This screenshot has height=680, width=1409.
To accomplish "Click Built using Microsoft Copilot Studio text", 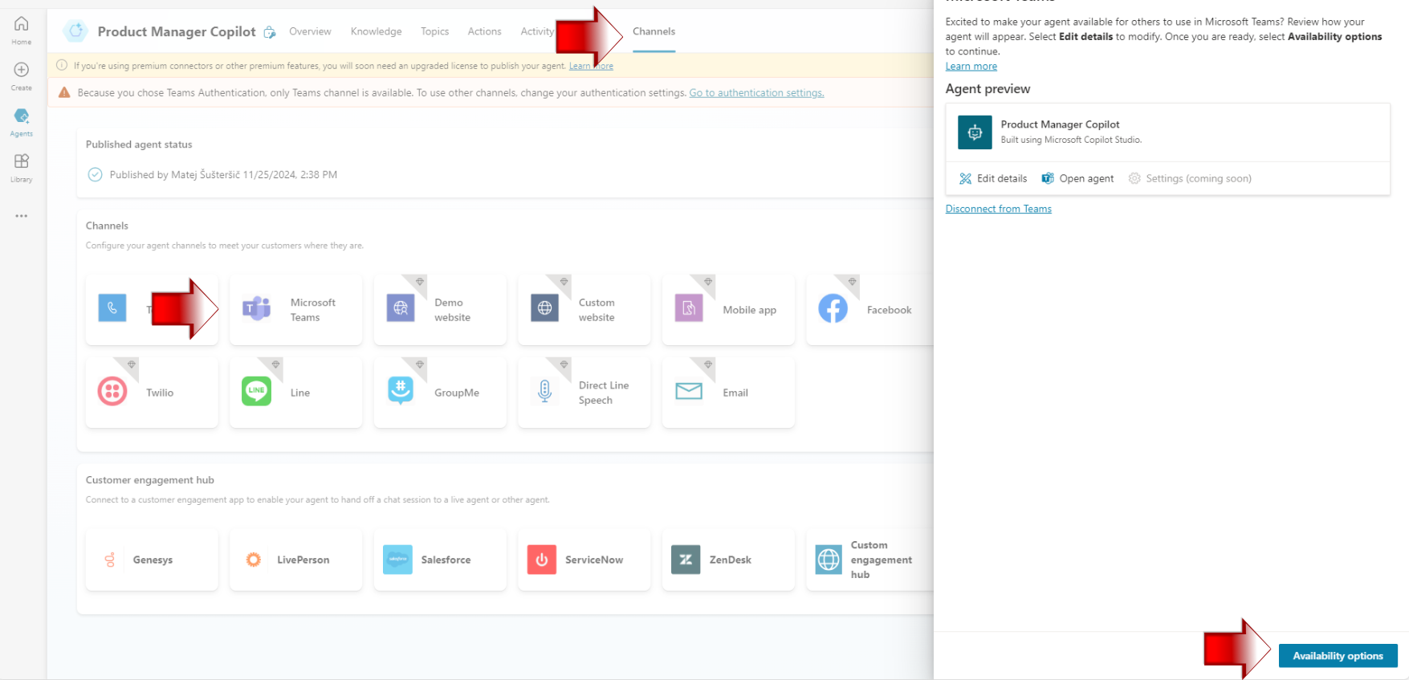I will click(x=1071, y=140).
